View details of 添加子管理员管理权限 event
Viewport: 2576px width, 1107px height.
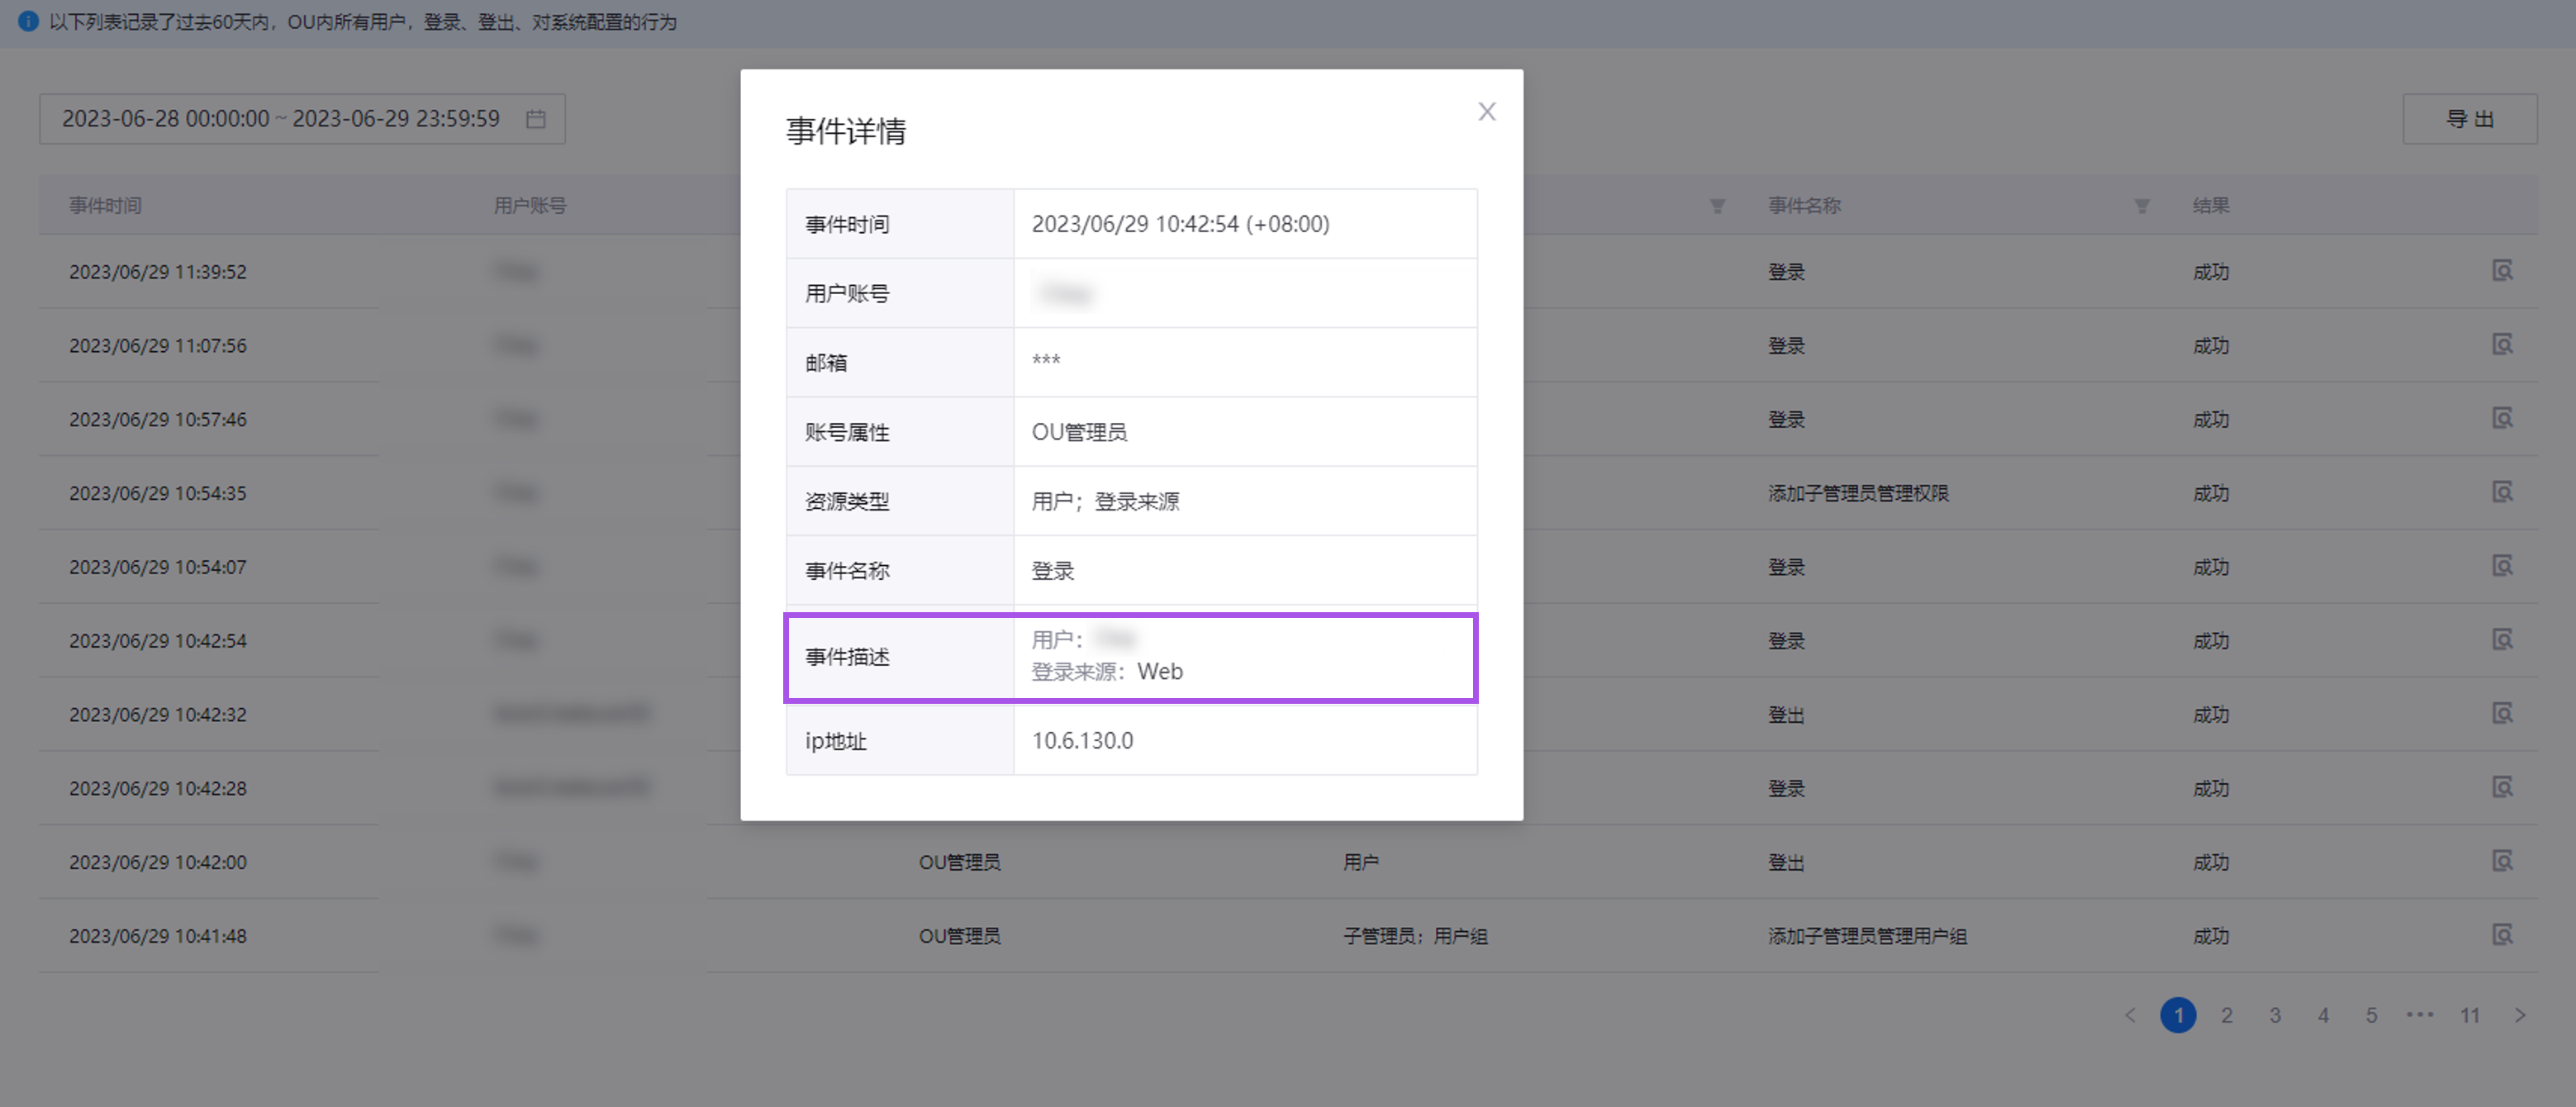click(x=2502, y=492)
